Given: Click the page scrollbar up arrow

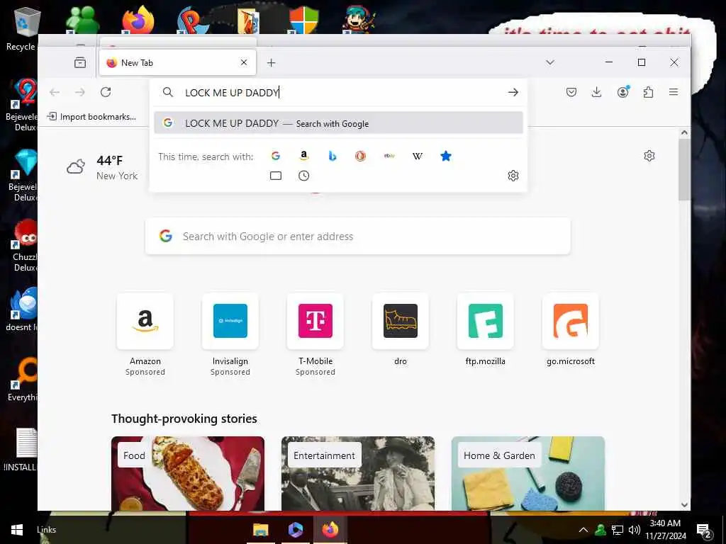Looking at the screenshot, I should pyautogui.click(x=684, y=132).
